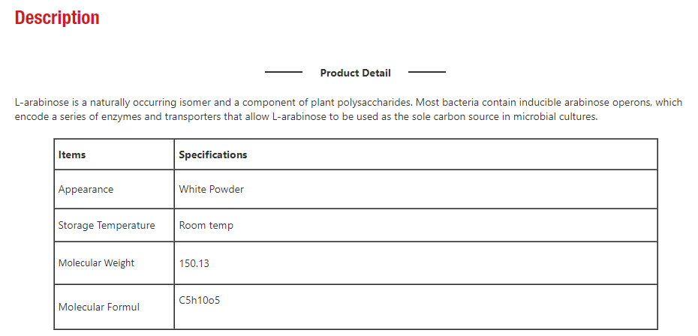Select the Storage Temperature row label
This screenshot has height=336, width=698.
tap(107, 225)
